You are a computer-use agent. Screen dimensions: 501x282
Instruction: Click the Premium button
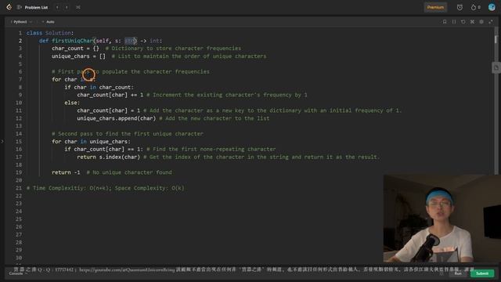[x=435, y=7]
